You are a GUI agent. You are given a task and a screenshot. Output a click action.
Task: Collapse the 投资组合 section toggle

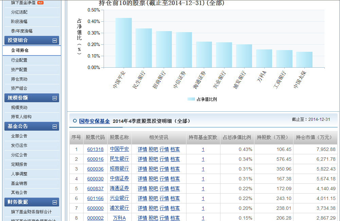pyautogui.click(x=55, y=41)
